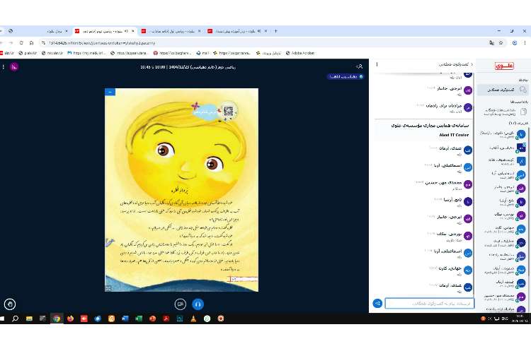Image resolution: width=531 pixels, height=339 pixels.
Task: Open the Chrome three-dot menu
Action: click(525, 43)
